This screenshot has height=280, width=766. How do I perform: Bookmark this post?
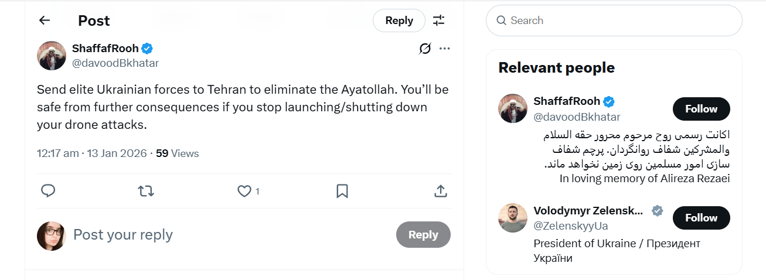coord(342,191)
